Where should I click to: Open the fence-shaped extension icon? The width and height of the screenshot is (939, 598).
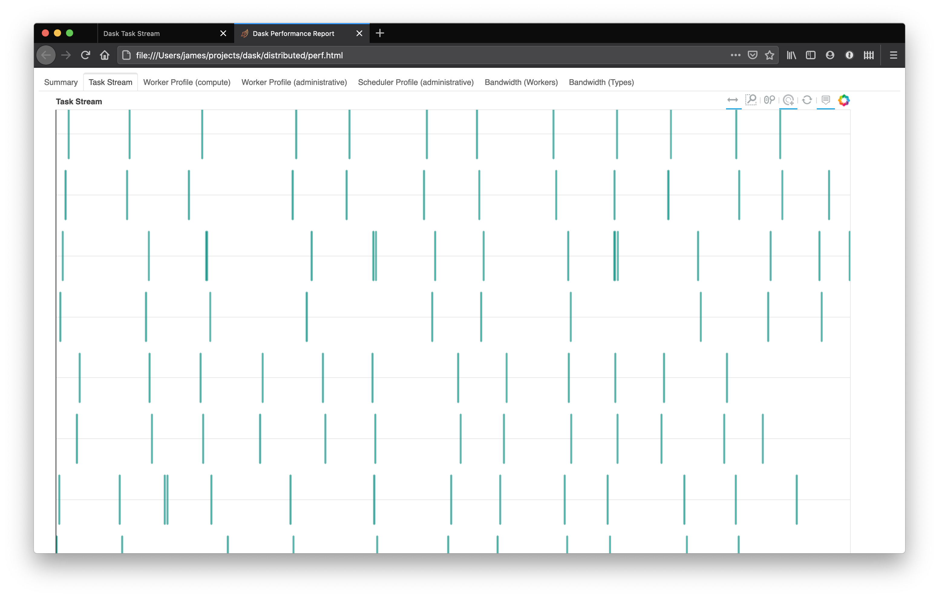(x=869, y=55)
